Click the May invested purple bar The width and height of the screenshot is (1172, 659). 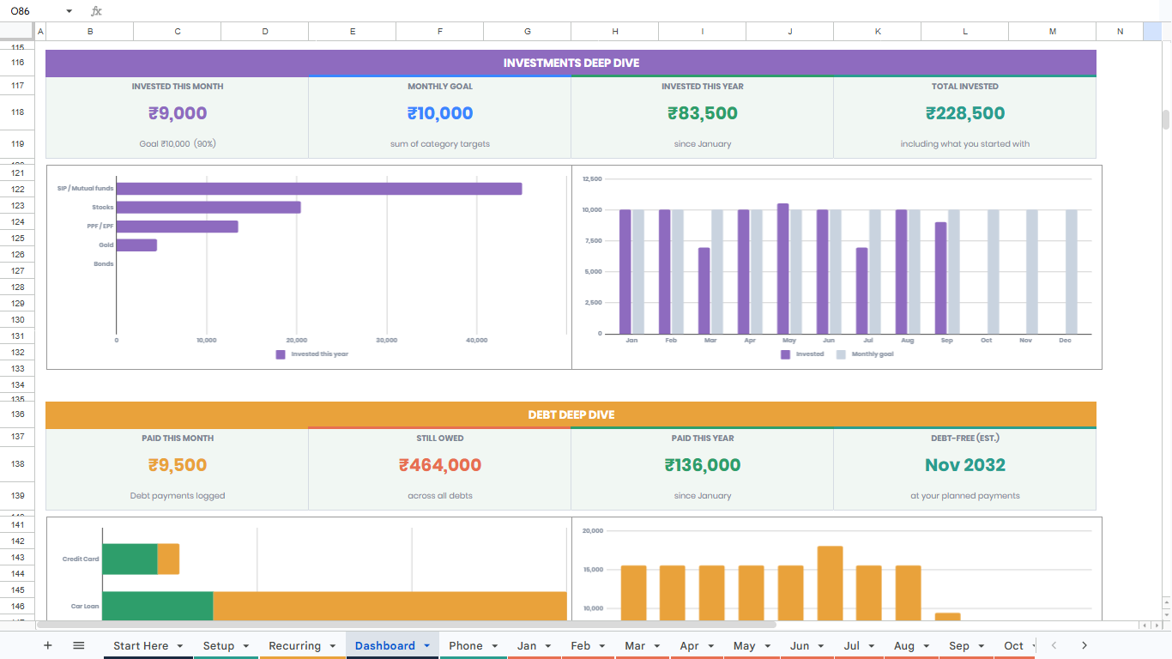click(x=782, y=269)
